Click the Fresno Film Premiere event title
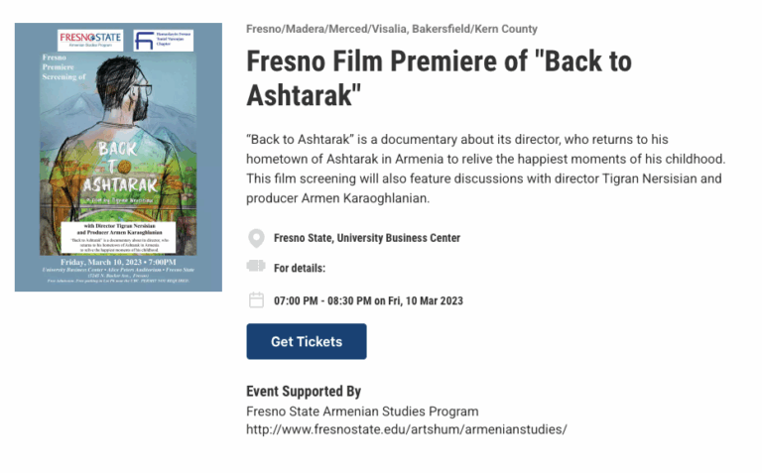762x473 pixels. click(439, 77)
